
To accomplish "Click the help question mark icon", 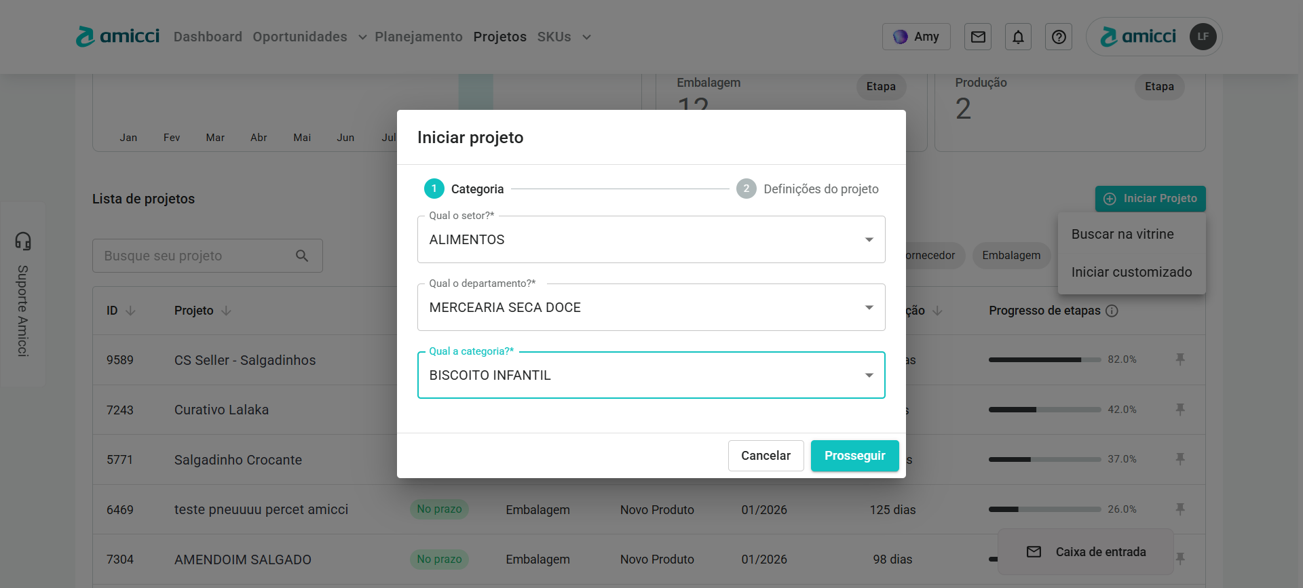I will click(x=1058, y=37).
